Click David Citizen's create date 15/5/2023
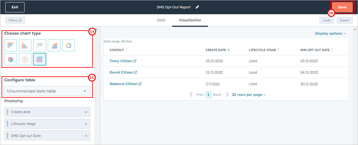358x145 pixels. [x=214, y=72]
